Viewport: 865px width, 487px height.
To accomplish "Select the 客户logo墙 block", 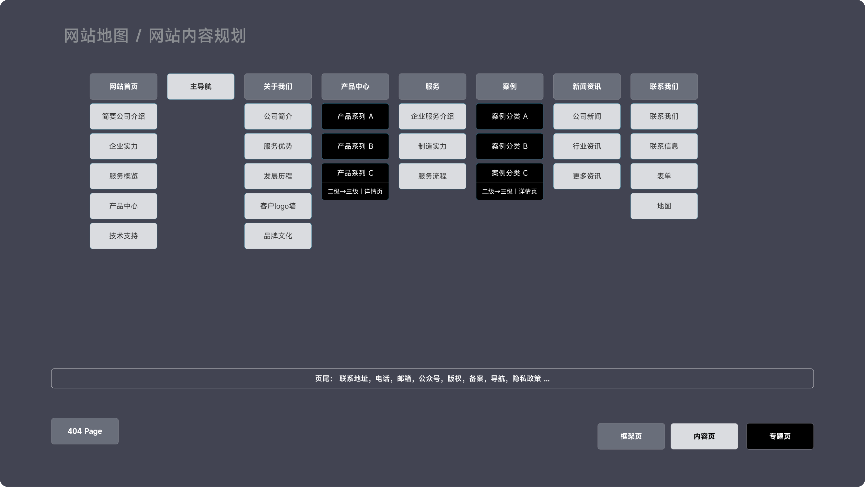I will coord(278,206).
